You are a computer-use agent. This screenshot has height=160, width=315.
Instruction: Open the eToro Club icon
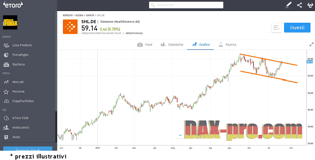tap(6, 118)
